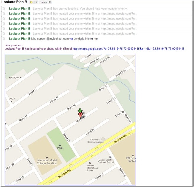Screen dimensions: 194x187
Task: Click the 'NATPOW' label on the map
Action: point(14,78)
